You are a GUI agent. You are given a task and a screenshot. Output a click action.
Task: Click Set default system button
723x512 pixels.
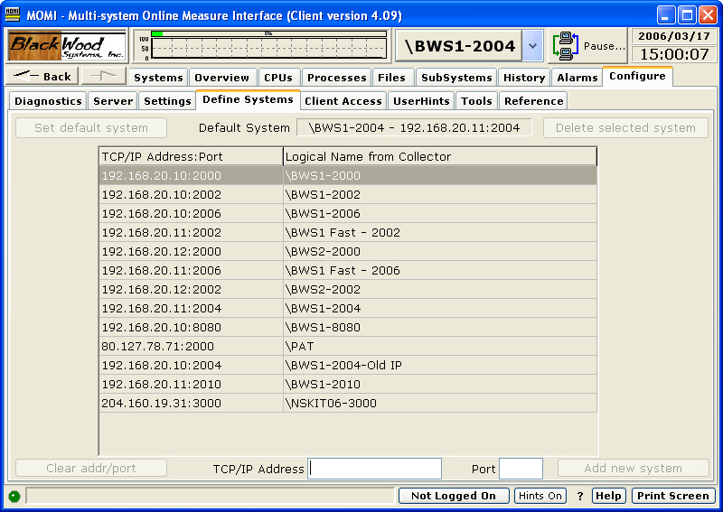pos(91,127)
